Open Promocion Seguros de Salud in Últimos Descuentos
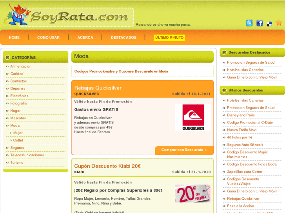 pos(251,108)
